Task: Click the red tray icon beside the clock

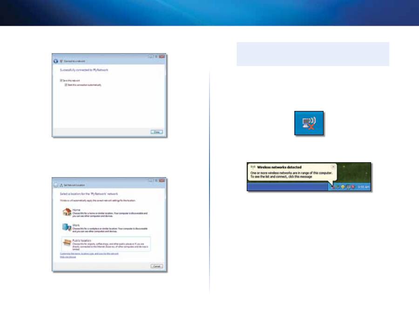Action: pos(354,186)
